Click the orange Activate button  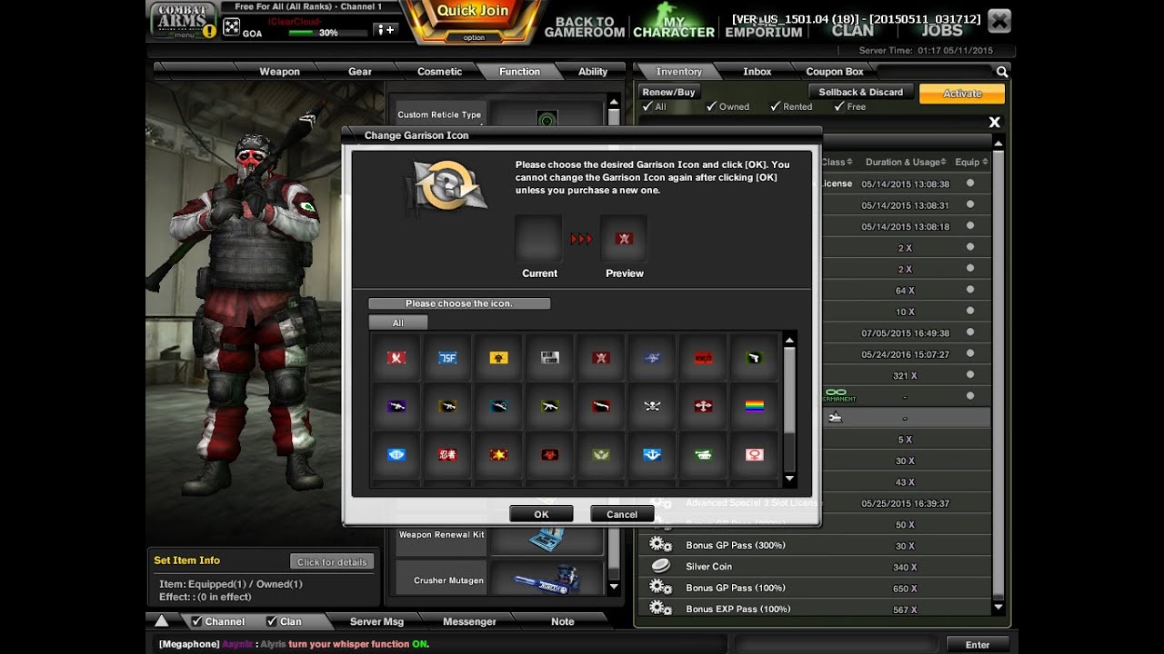tap(962, 94)
